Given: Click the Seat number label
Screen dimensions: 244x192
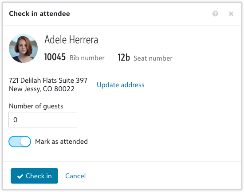Looking at the screenshot, I should [153, 58].
